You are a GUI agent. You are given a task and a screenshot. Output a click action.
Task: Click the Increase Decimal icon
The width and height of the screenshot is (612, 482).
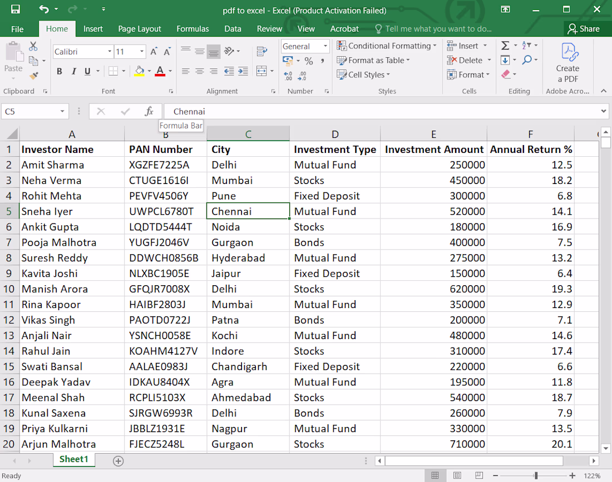coord(288,76)
